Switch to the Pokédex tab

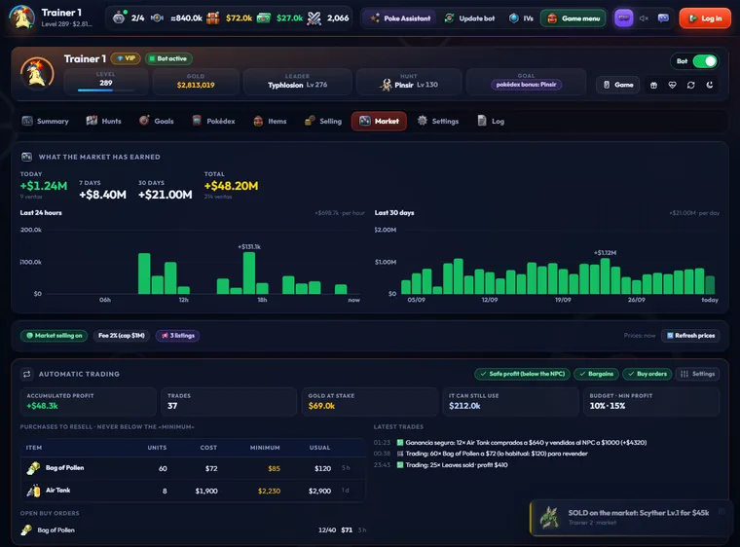(x=214, y=122)
